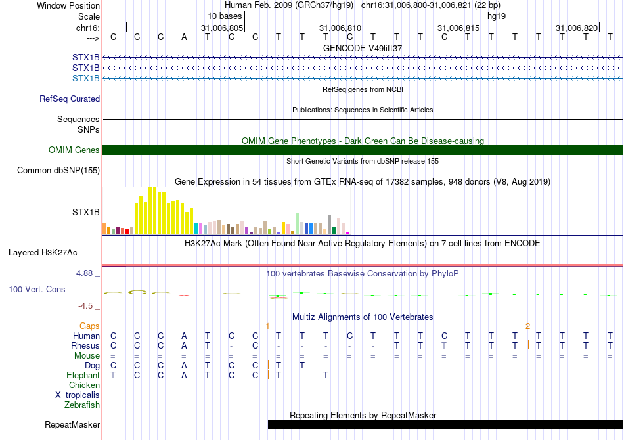Select the Common dbSNP(155) track label
624x440 pixels.
(58, 171)
